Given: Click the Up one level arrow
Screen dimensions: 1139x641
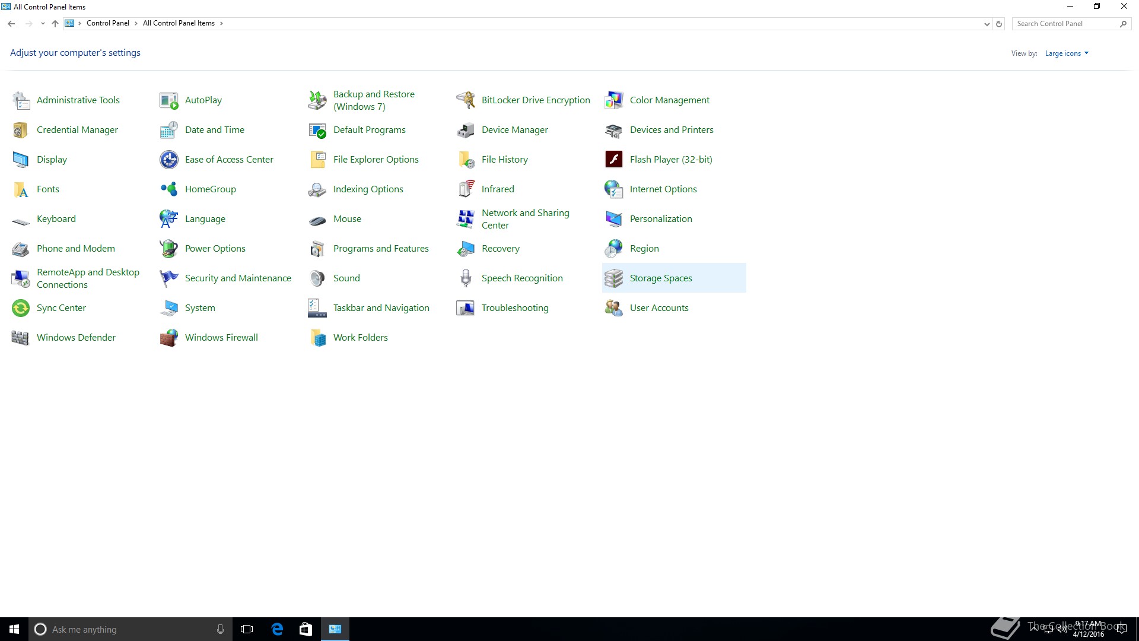Looking at the screenshot, I should [x=55, y=24].
